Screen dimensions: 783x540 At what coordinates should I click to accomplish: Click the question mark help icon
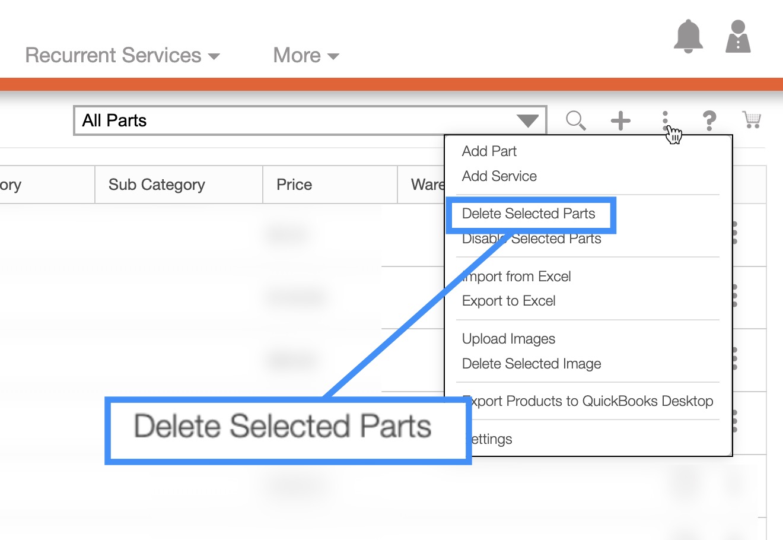coord(709,120)
